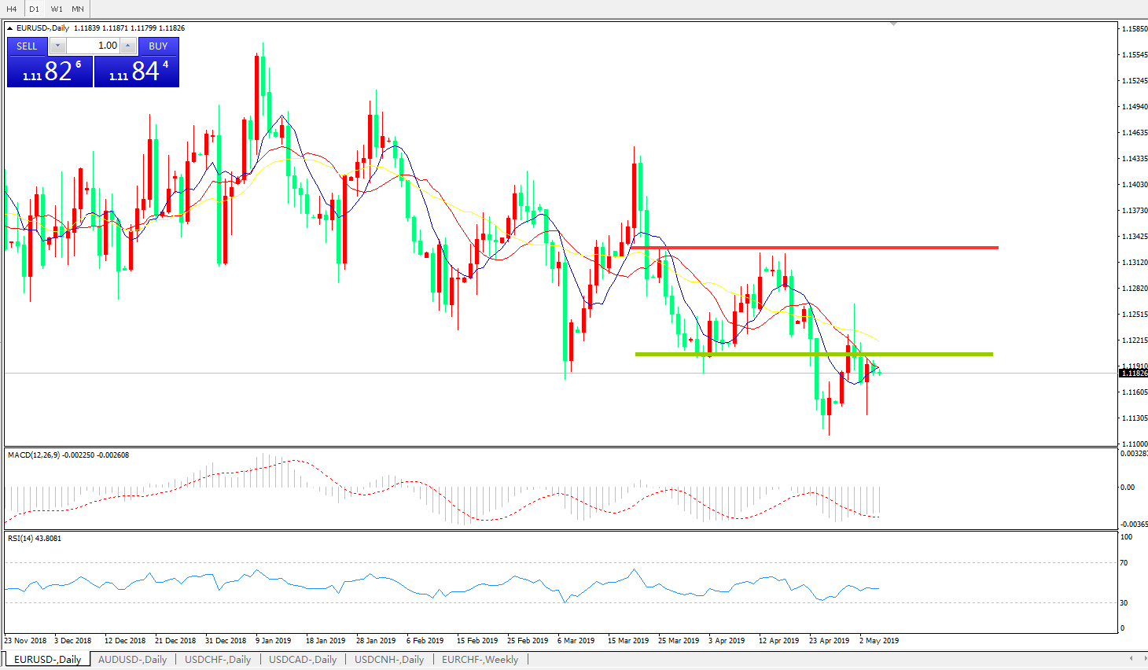
Task: Click the chart shift triangle marker
Action: coord(893,24)
